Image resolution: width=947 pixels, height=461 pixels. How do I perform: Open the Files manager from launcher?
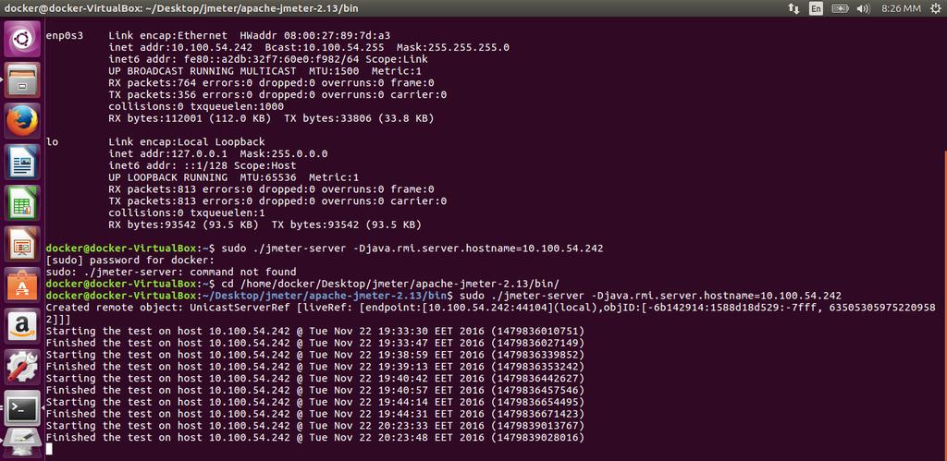tap(22, 79)
